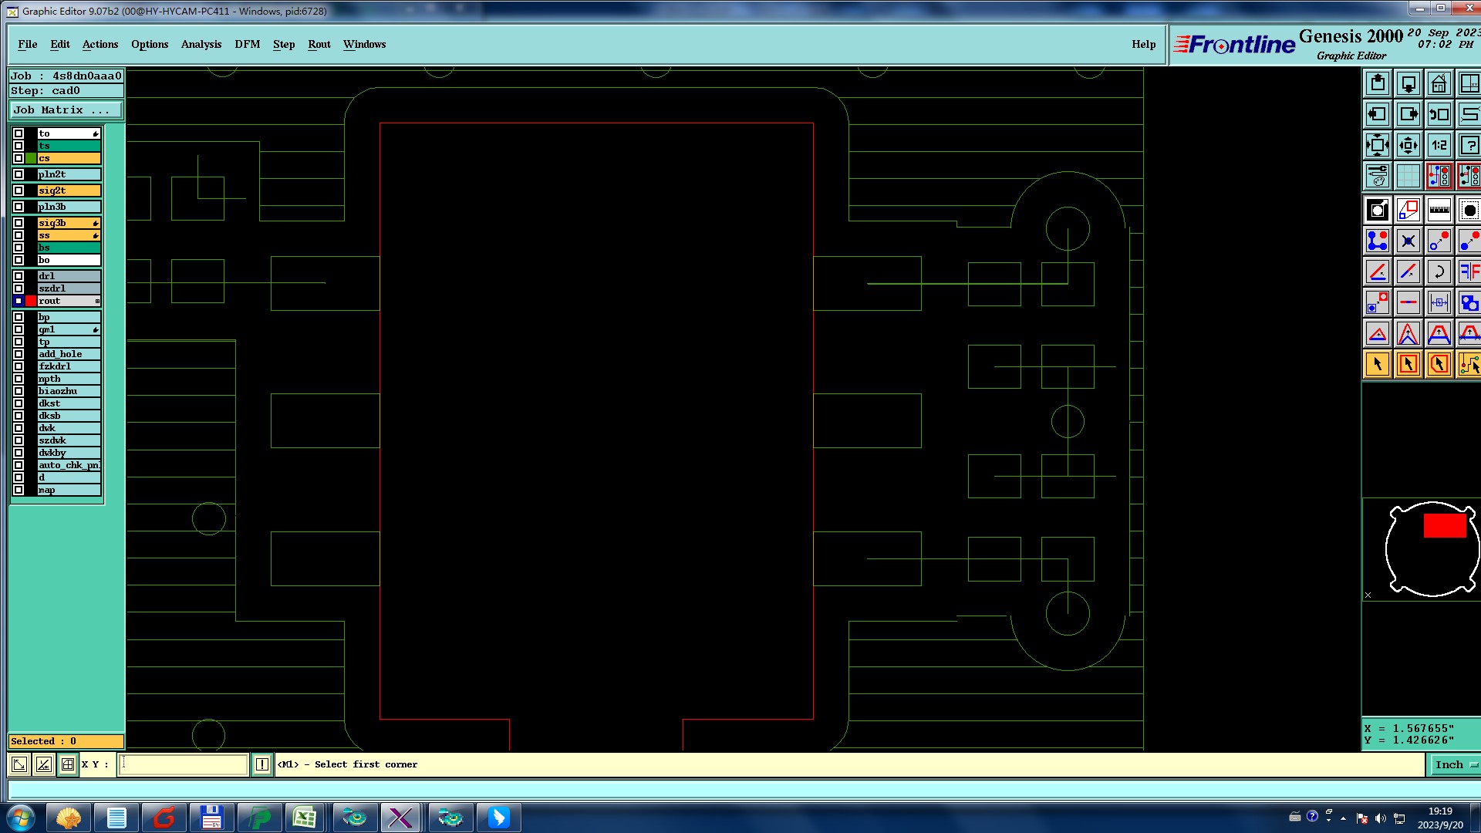Click the 1:2 zoom scale icon
1481x833 pixels.
[x=1439, y=145]
